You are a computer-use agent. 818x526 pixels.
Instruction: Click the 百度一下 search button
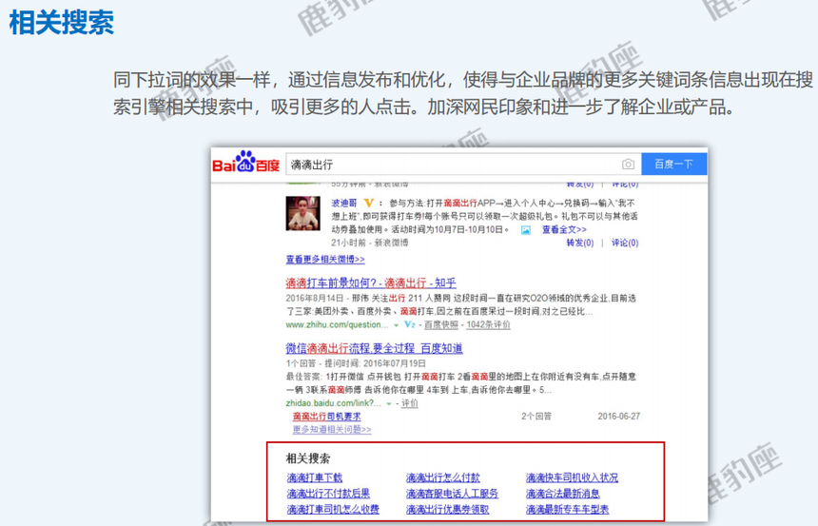(x=673, y=165)
